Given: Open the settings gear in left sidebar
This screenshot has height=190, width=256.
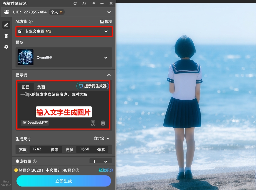Looking at the screenshot, I should pyautogui.click(x=6, y=47).
